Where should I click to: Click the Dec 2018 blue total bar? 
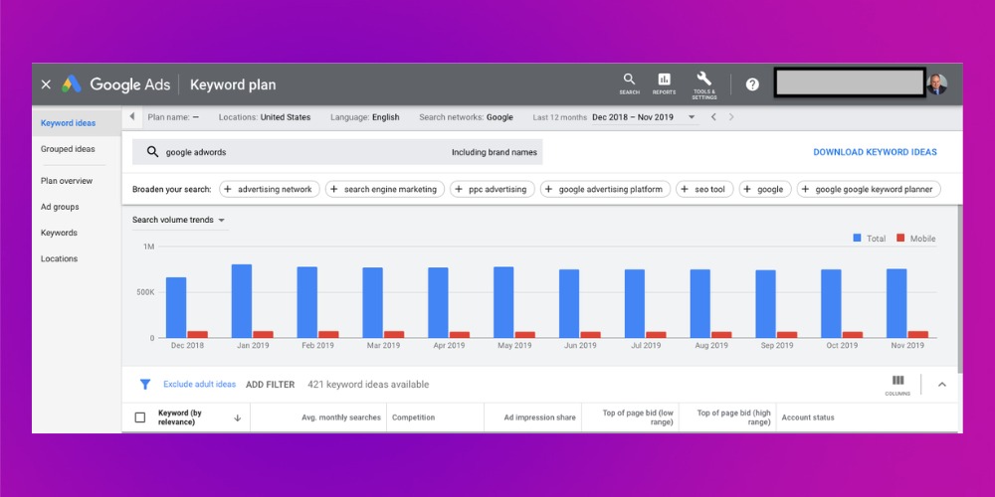pyautogui.click(x=176, y=307)
